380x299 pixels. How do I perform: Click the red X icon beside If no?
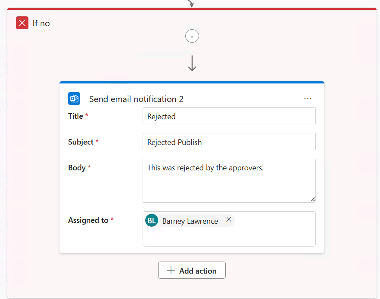point(22,23)
